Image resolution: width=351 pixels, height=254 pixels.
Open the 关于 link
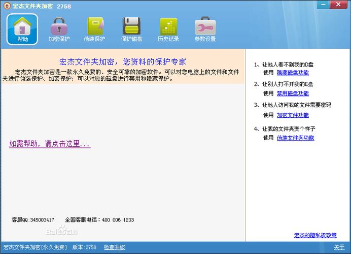339,247
